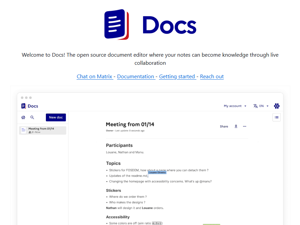
Task: Select Meeting from 01/14 in sidebar
Action: (x=43, y=130)
